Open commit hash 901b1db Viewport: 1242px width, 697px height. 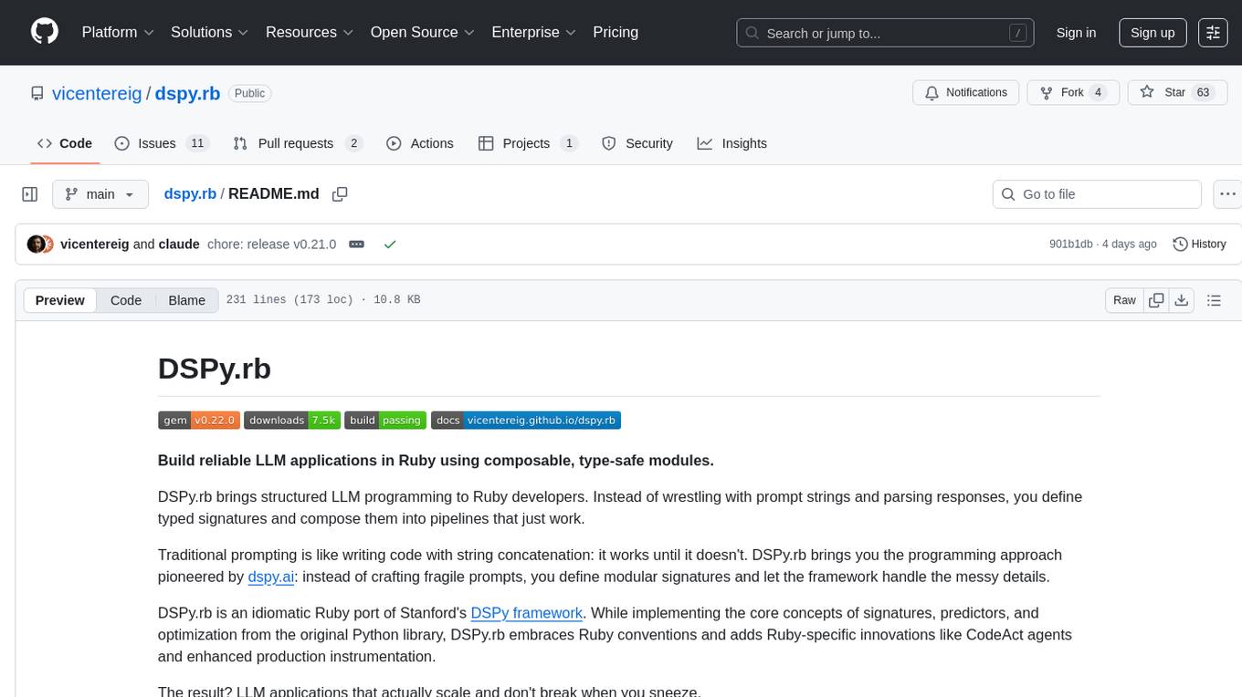(1071, 244)
